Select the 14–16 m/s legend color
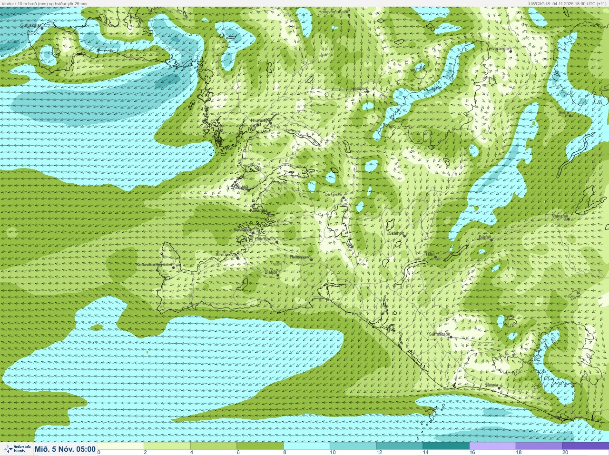Viewport: 609px width, 456px height. [446, 446]
